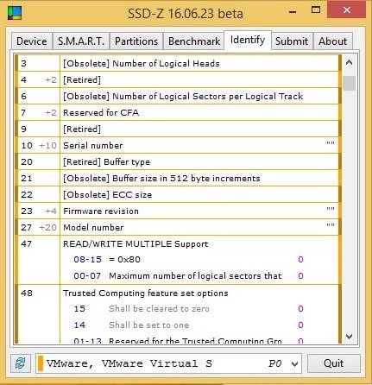The width and height of the screenshot is (372, 385).
Task: Click the vertical scrollbar thumb
Action: [349, 83]
